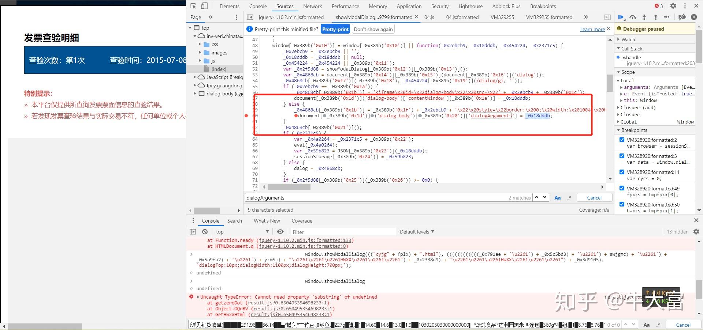Toggle regex in the bottom search bar
The image size is (703, 330).
click(658, 325)
